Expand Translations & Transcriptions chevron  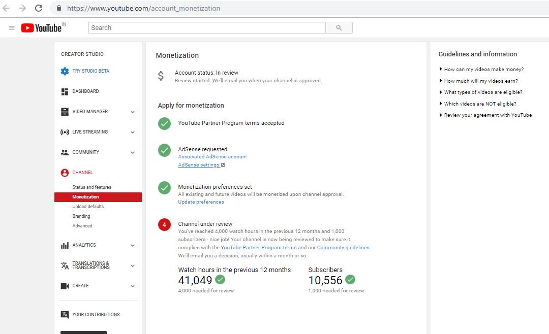[133, 266]
